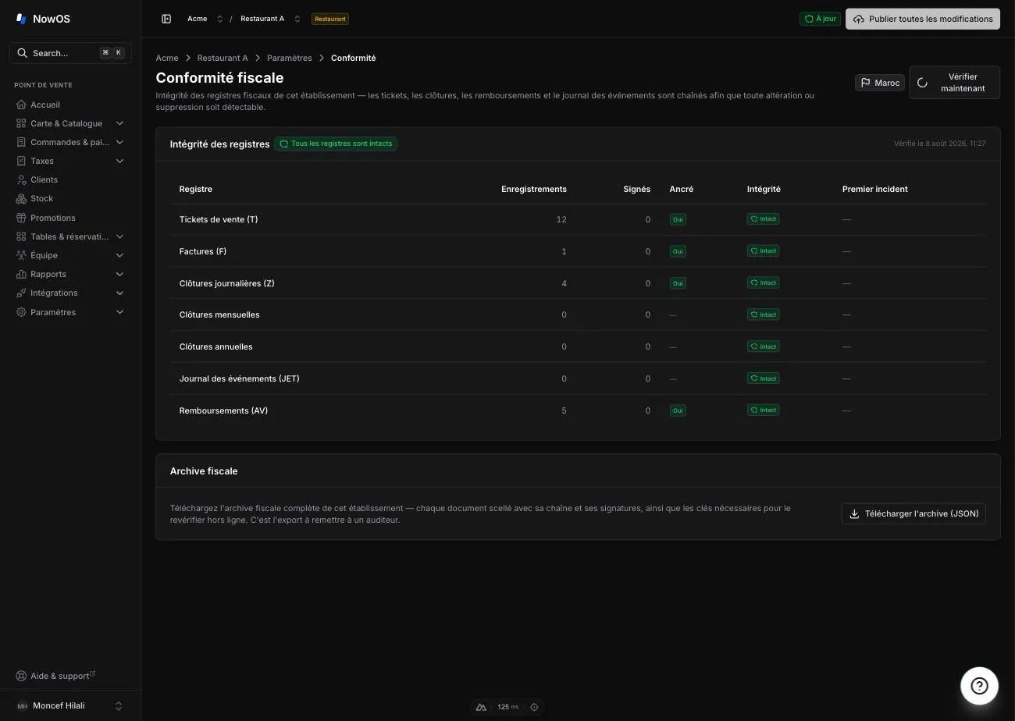
Task: Select the Clôtures journalières (Z) row label
Action: 227,283
